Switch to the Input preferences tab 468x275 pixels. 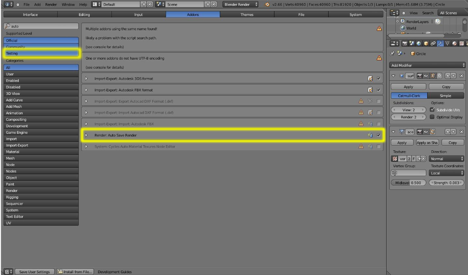click(x=139, y=15)
